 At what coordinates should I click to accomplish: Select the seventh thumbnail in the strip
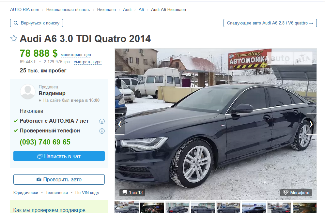[279, 207]
